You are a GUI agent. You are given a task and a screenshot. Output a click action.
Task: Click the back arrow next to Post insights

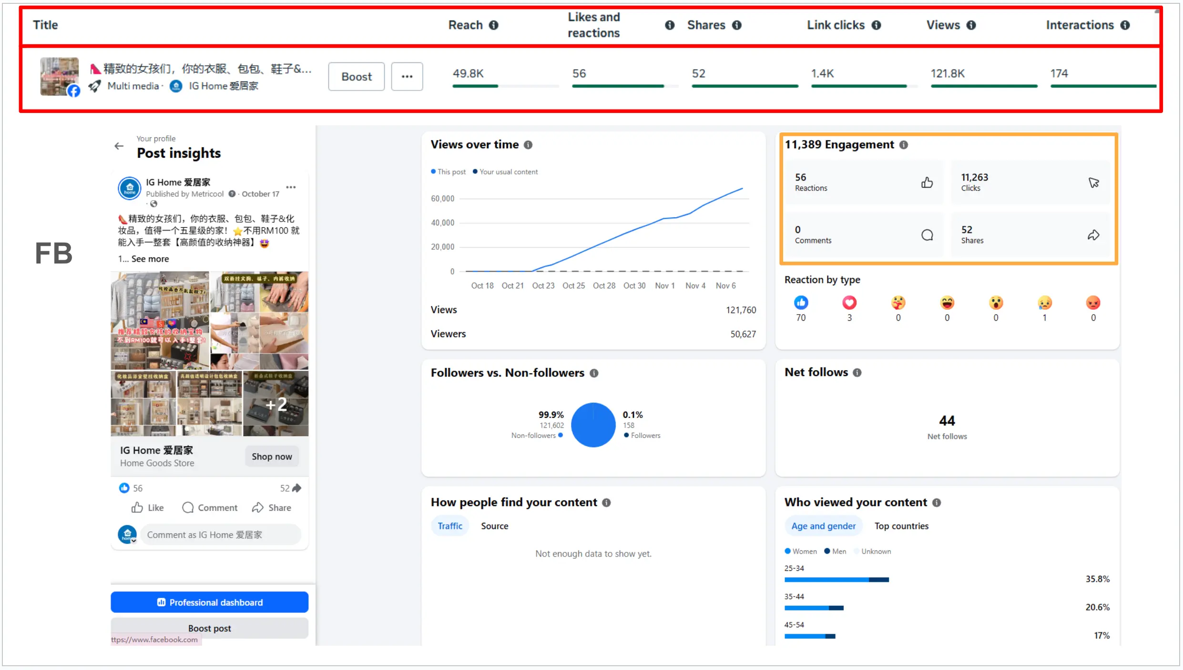119,146
